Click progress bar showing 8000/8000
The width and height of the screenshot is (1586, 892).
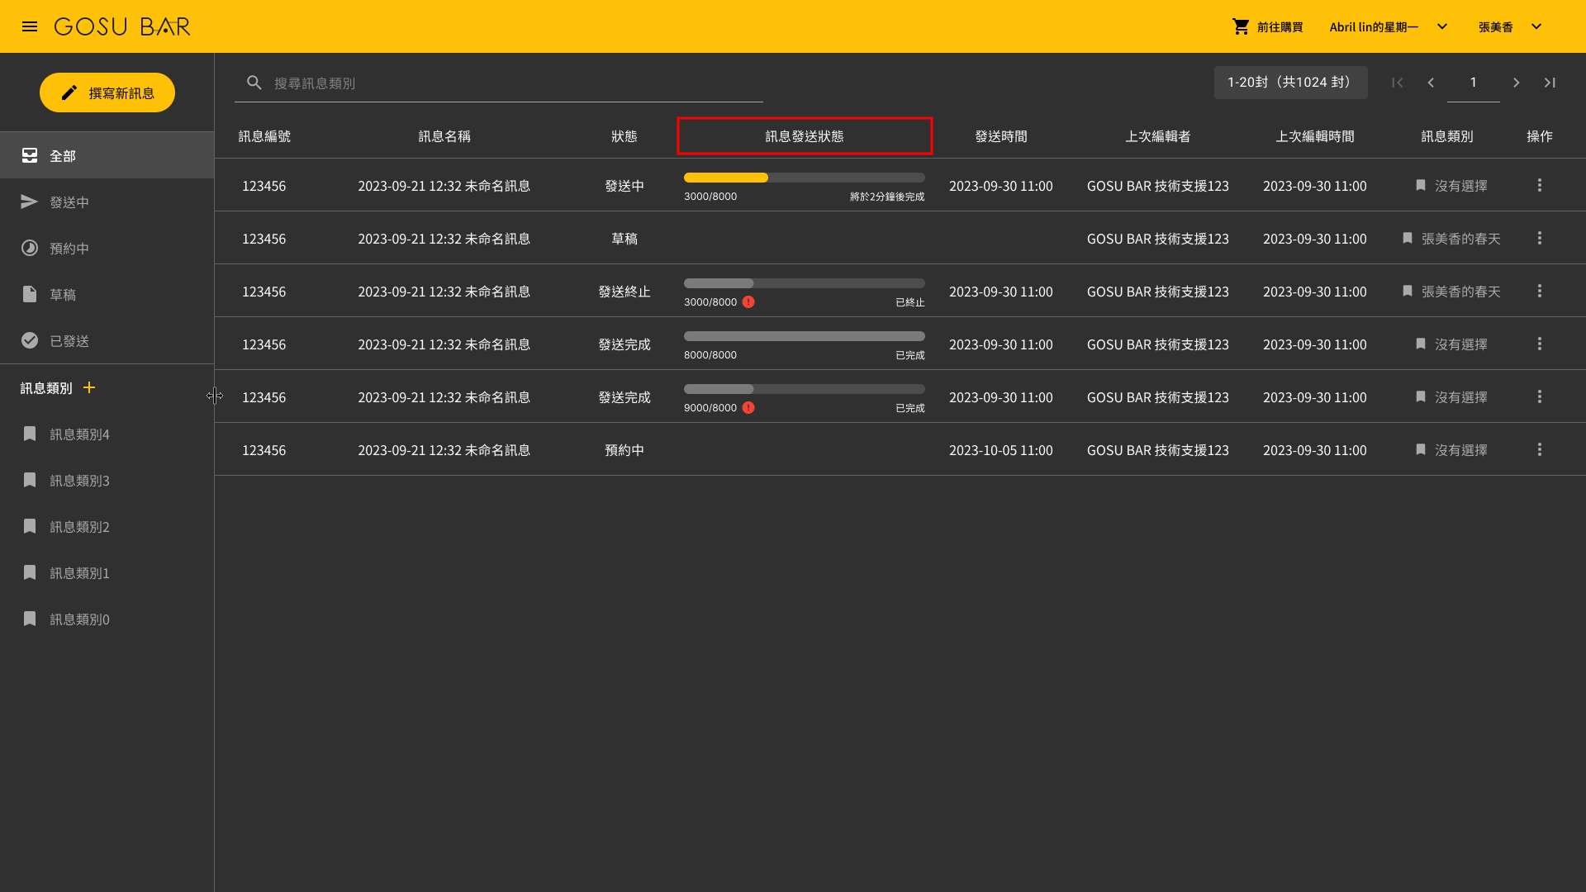point(805,336)
